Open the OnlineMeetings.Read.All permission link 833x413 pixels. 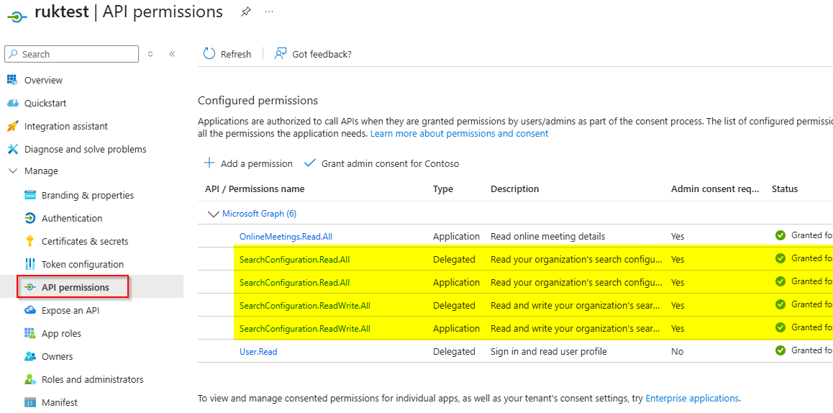[286, 236]
